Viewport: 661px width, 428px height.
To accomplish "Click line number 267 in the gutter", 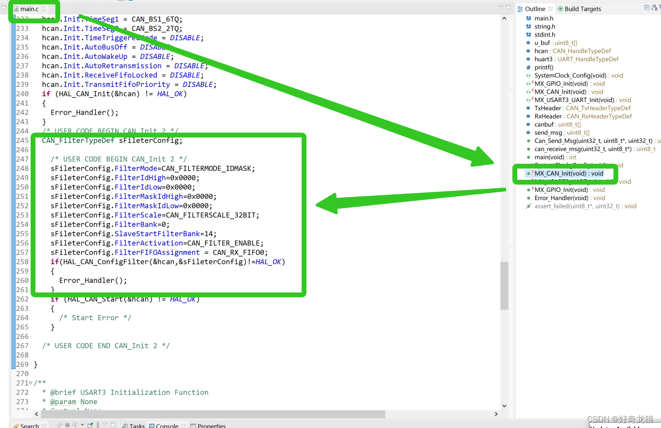I will click(22, 346).
